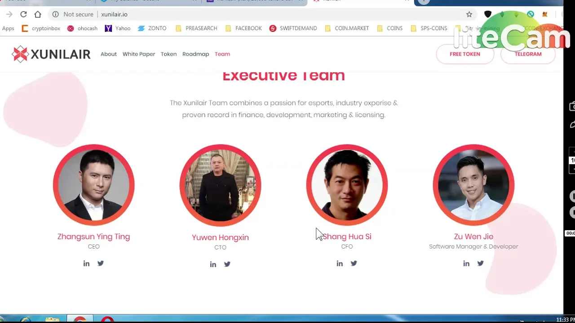Open Zu Wen Jie's LinkedIn icon
575x323 pixels.
466,264
